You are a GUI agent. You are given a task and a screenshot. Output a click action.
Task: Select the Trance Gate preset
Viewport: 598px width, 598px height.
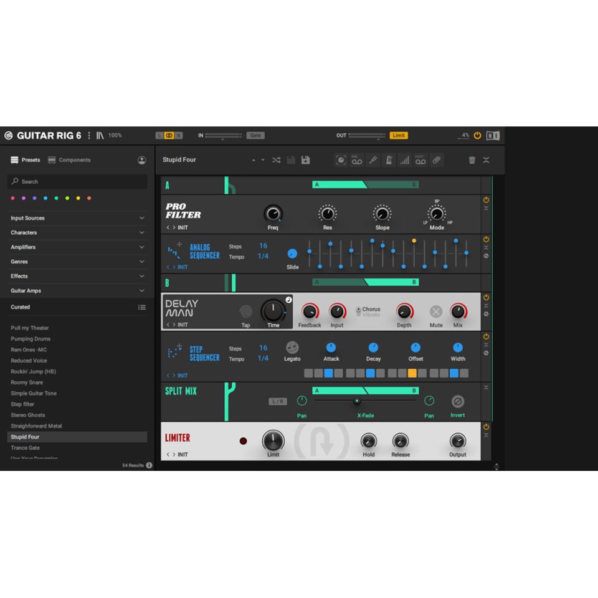point(26,448)
